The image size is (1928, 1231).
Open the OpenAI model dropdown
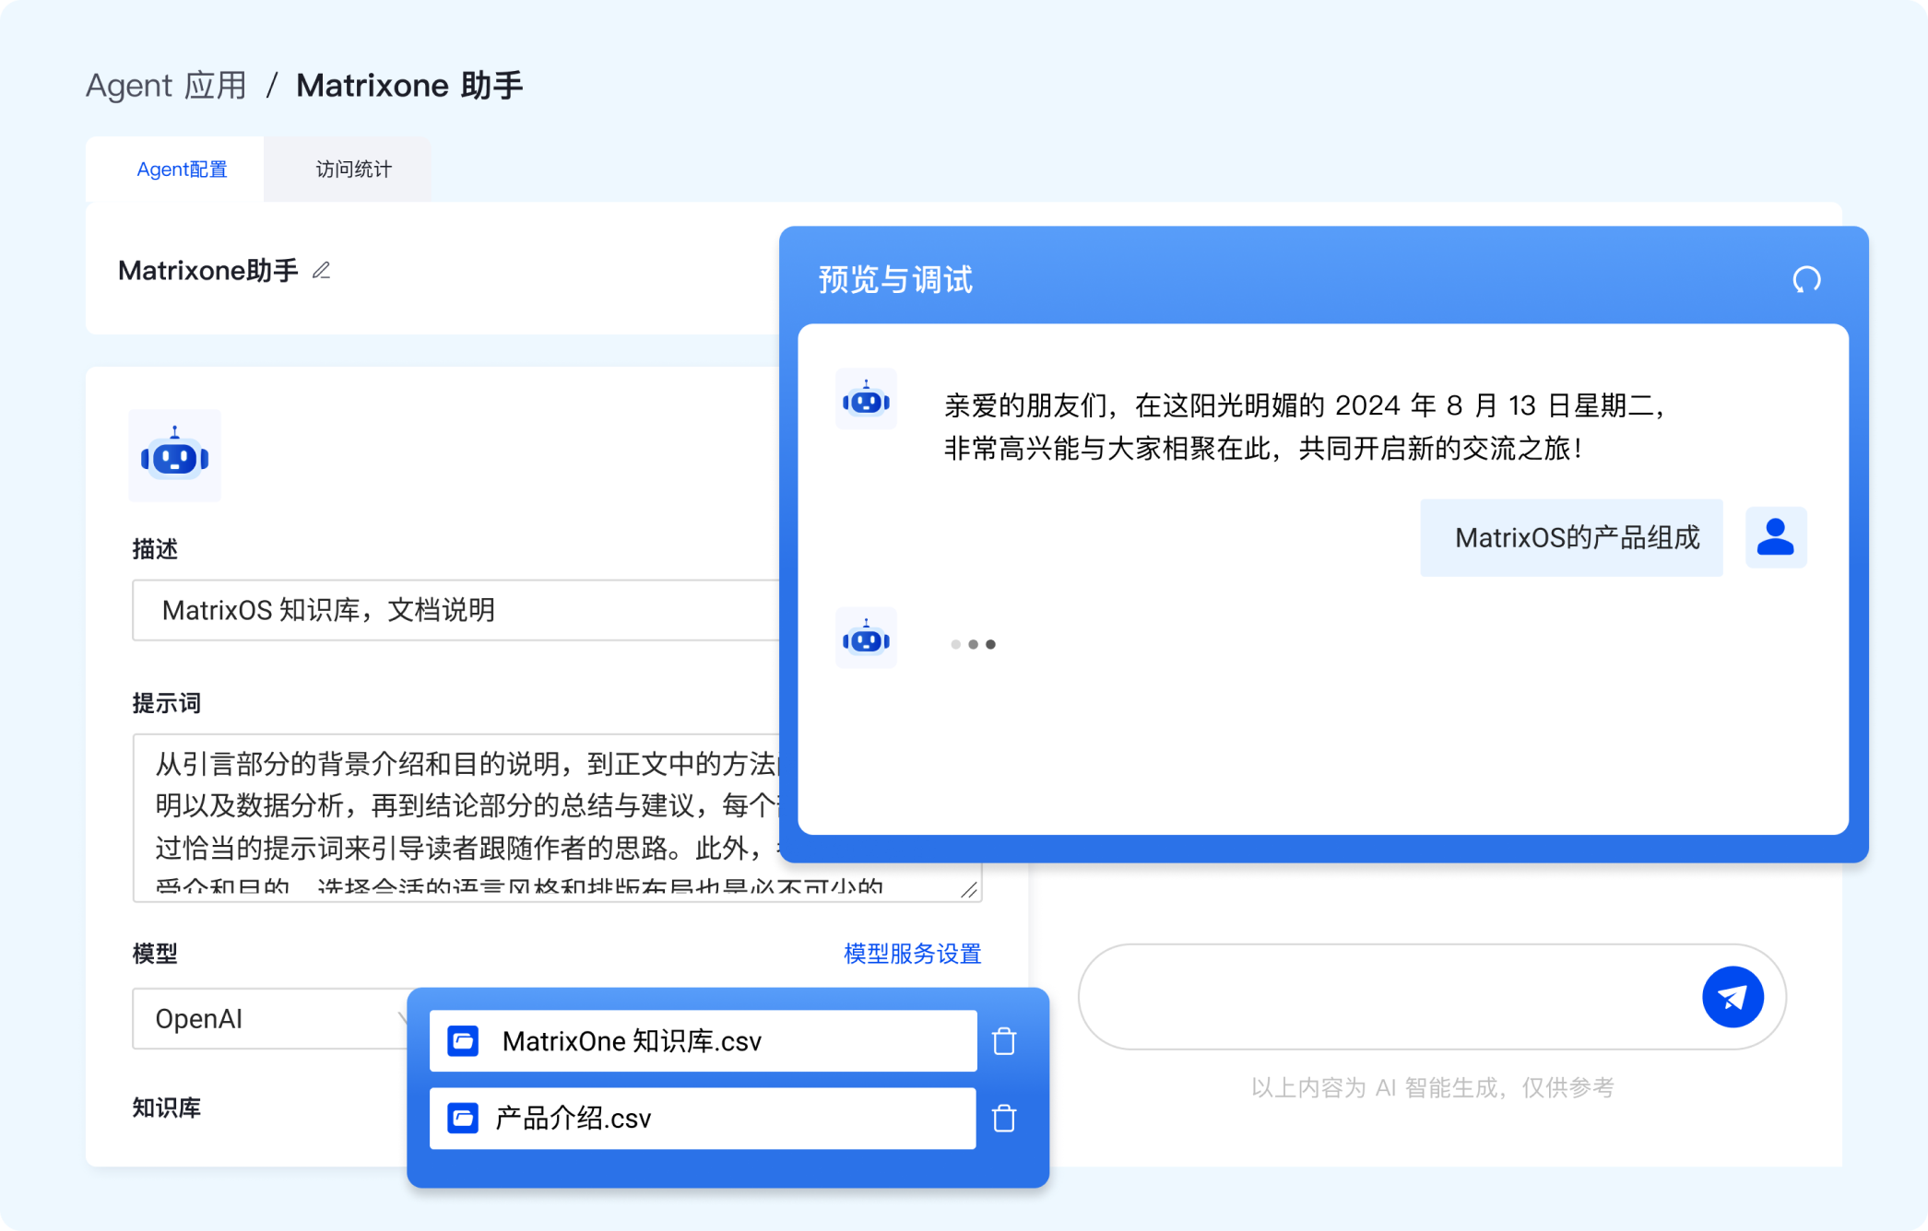(x=272, y=1018)
